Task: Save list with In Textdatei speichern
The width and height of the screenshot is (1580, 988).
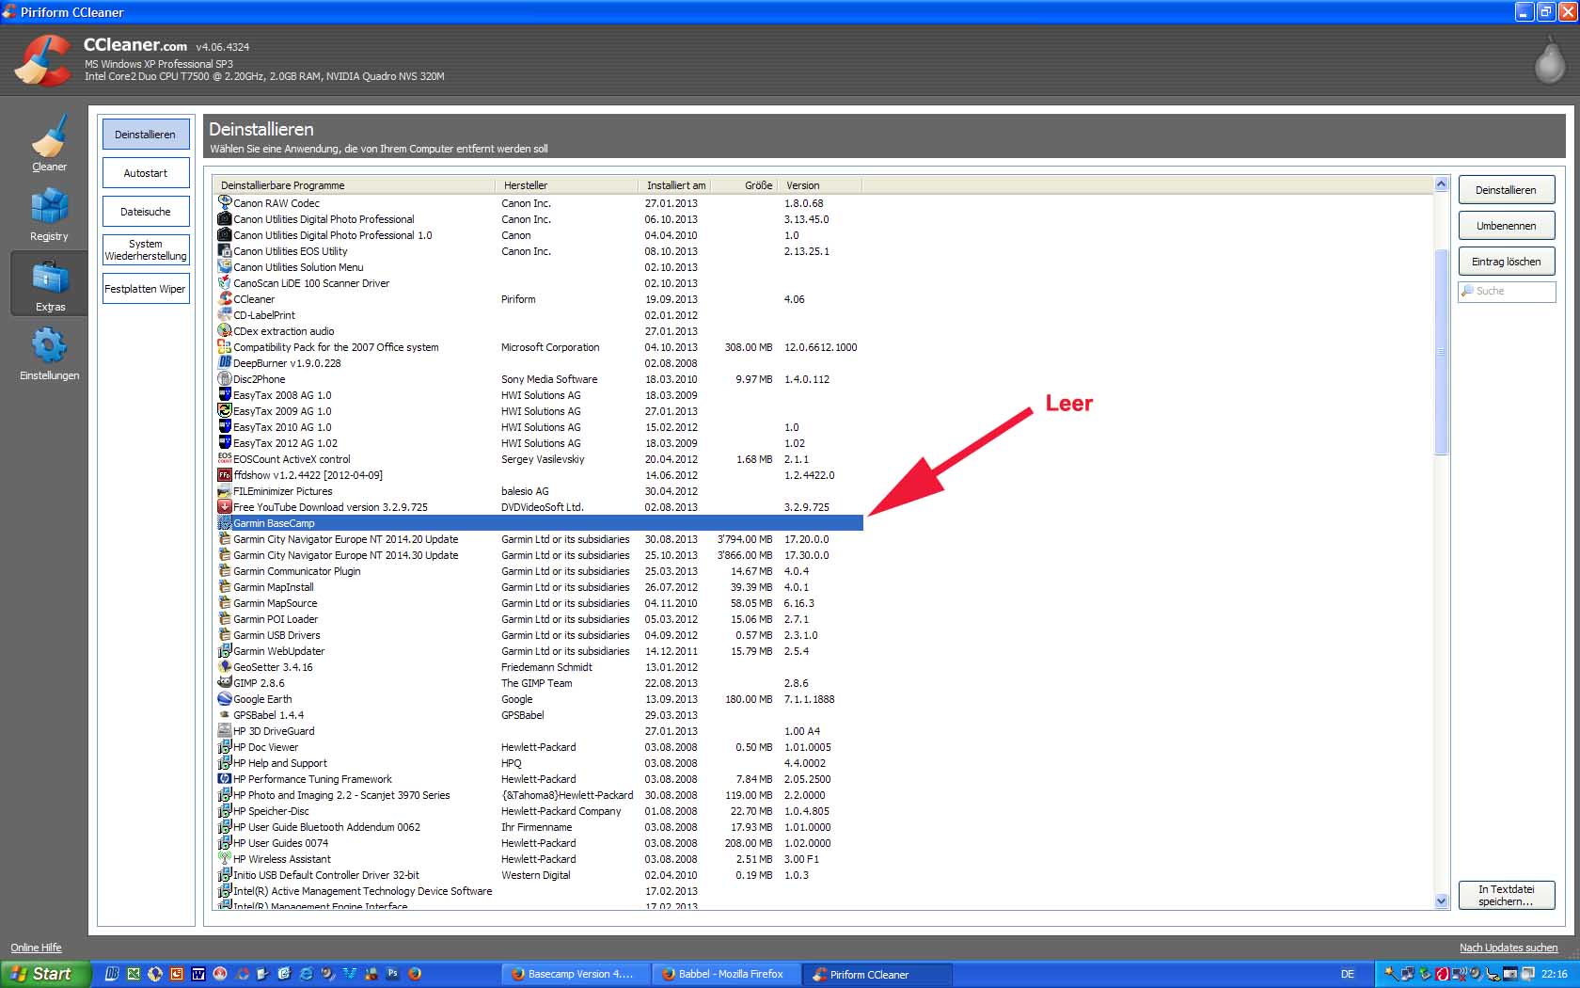Action: [1506, 895]
